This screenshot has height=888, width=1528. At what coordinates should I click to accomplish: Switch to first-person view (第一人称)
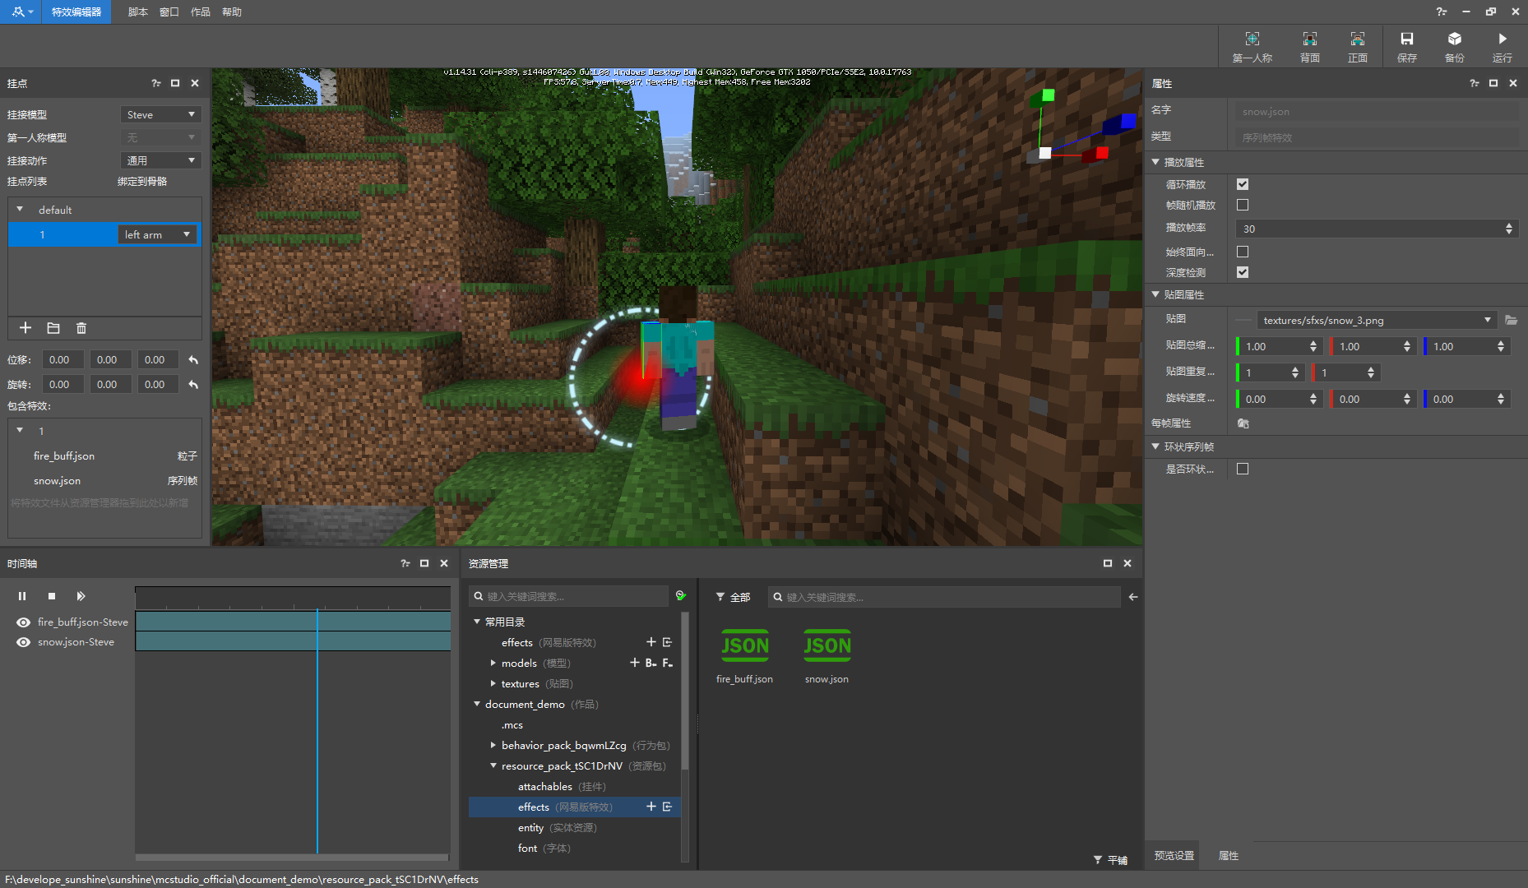pos(1252,47)
